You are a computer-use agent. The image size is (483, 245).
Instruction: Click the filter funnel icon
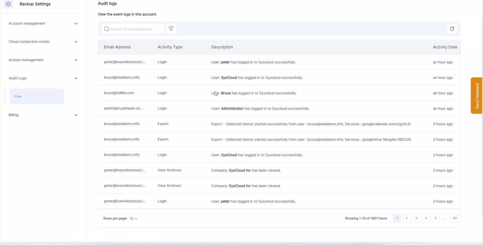pos(171,29)
